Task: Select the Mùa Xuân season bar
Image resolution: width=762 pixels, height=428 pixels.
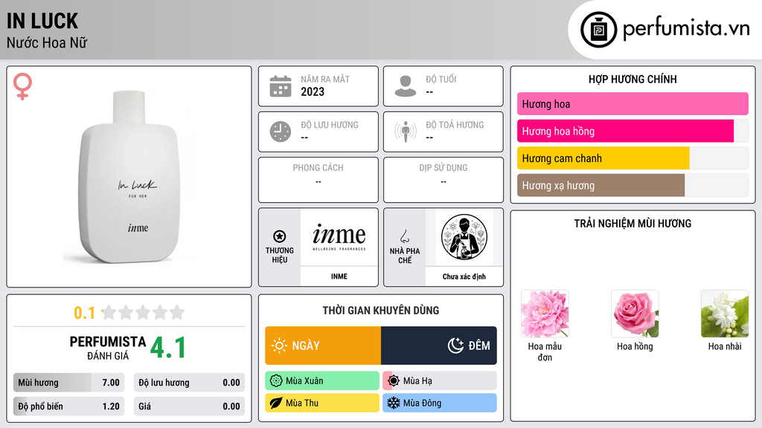Action: 321,381
